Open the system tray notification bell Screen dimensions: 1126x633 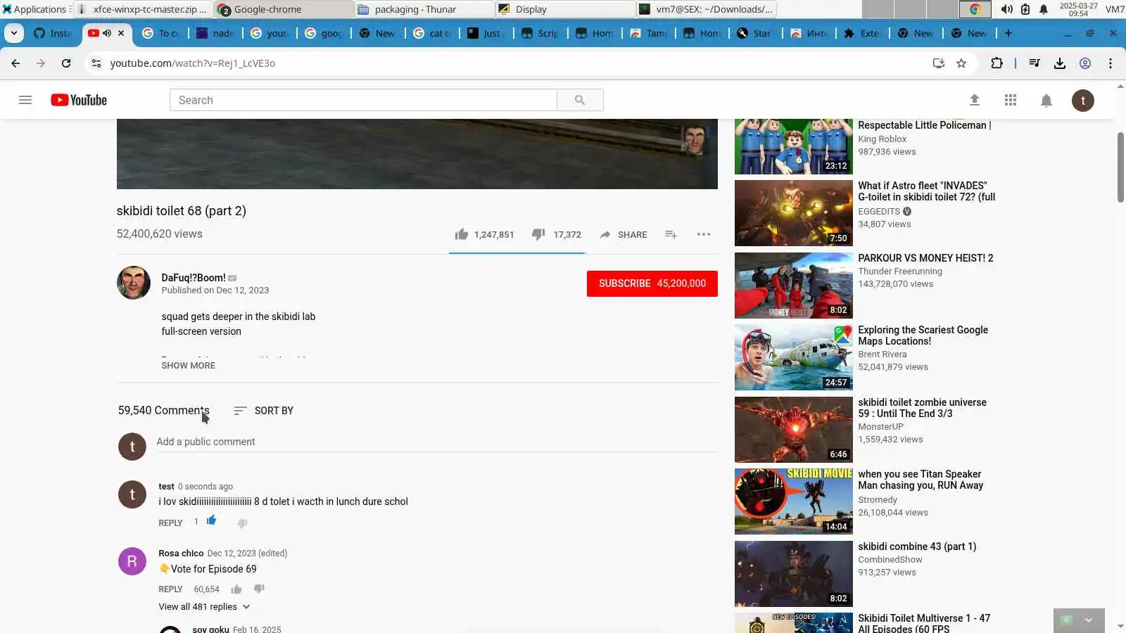click(1044, 9)
